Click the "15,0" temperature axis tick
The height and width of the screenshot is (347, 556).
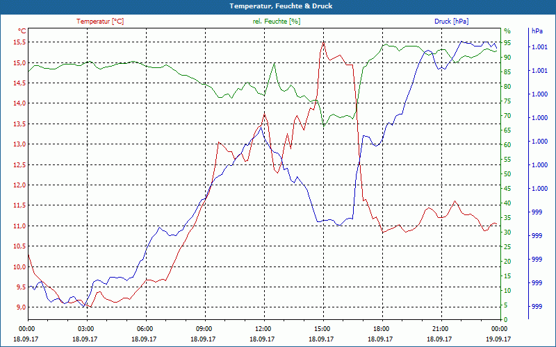pos(19,62)
